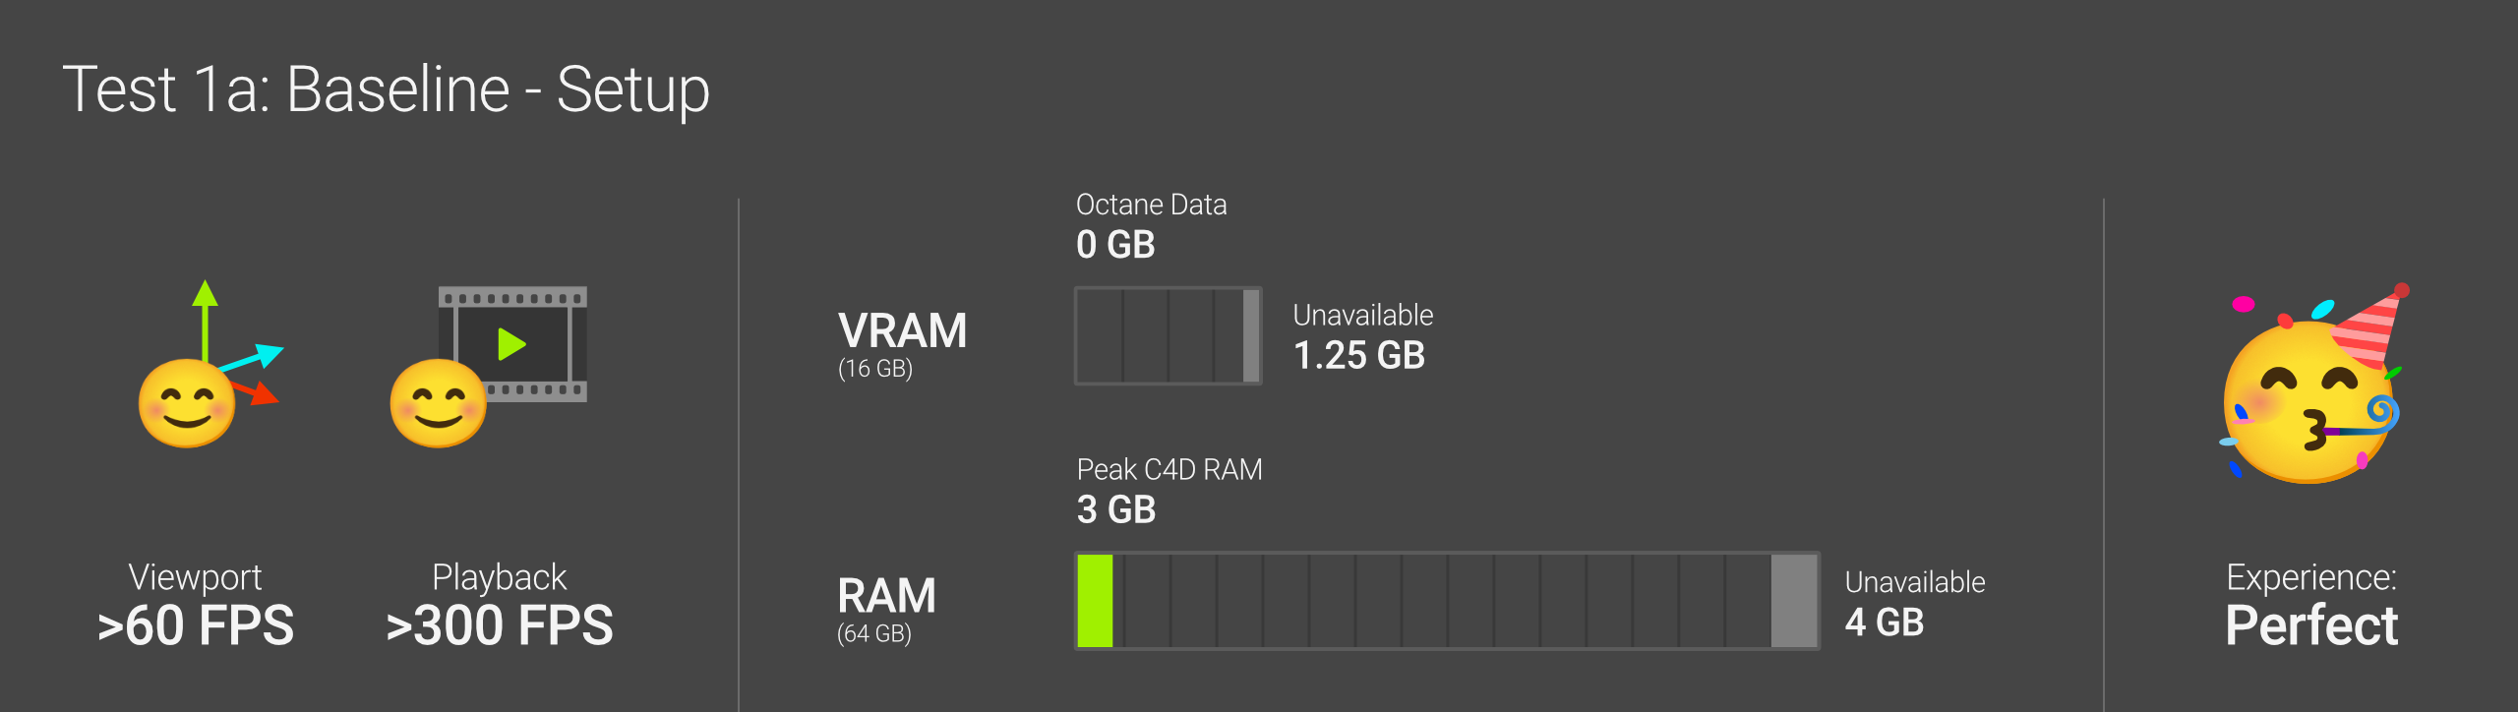Click the '>300 FPS' playback value
This screenshot has width=2518, height=712.
tap(500, 625)
